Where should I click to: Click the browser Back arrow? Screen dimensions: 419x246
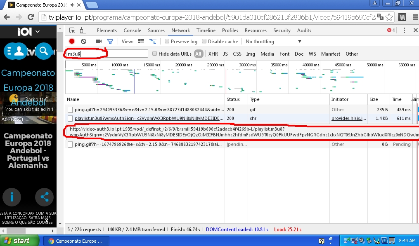[x=7, y=17]
